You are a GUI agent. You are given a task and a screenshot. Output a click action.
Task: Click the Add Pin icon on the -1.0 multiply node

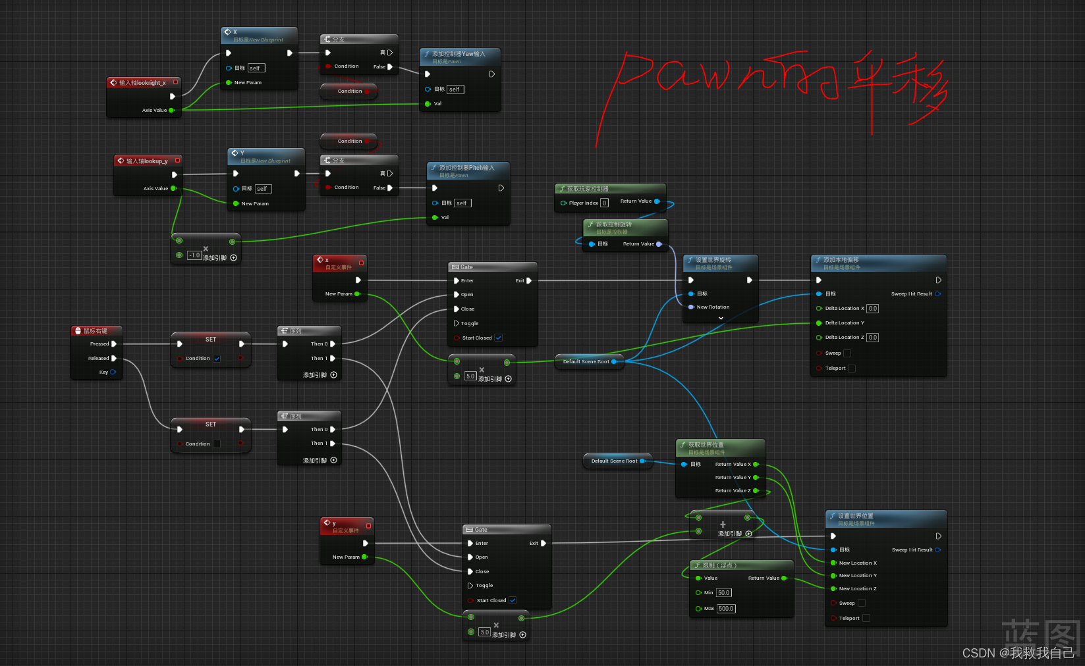click(x=234, y=257)
